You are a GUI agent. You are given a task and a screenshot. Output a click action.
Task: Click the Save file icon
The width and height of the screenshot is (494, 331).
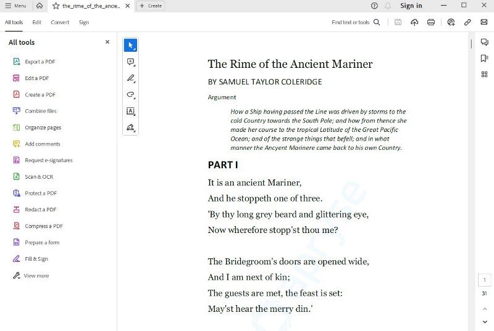click(398, 22)
